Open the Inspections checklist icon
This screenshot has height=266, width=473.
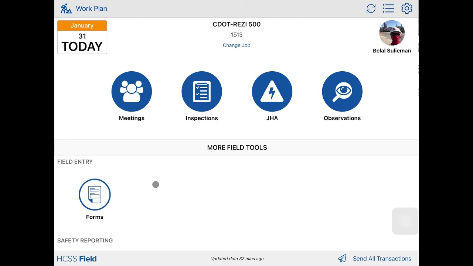(202, 92)
